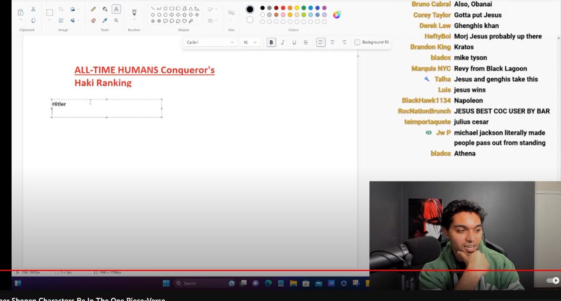
Task: Pick the five-point star shape
Action: tap(153, 21)
